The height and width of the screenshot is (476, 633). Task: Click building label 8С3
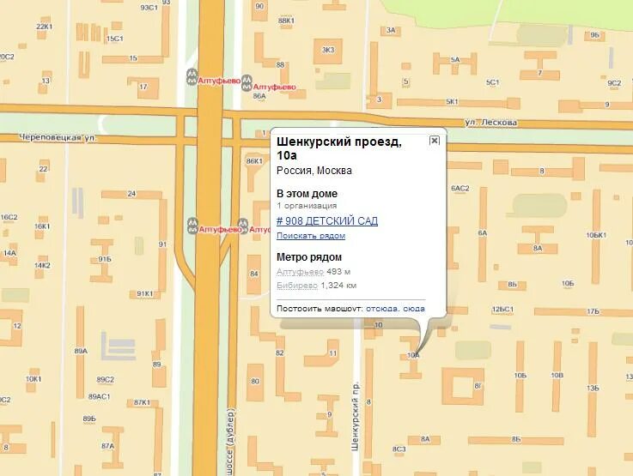point(399,449)
